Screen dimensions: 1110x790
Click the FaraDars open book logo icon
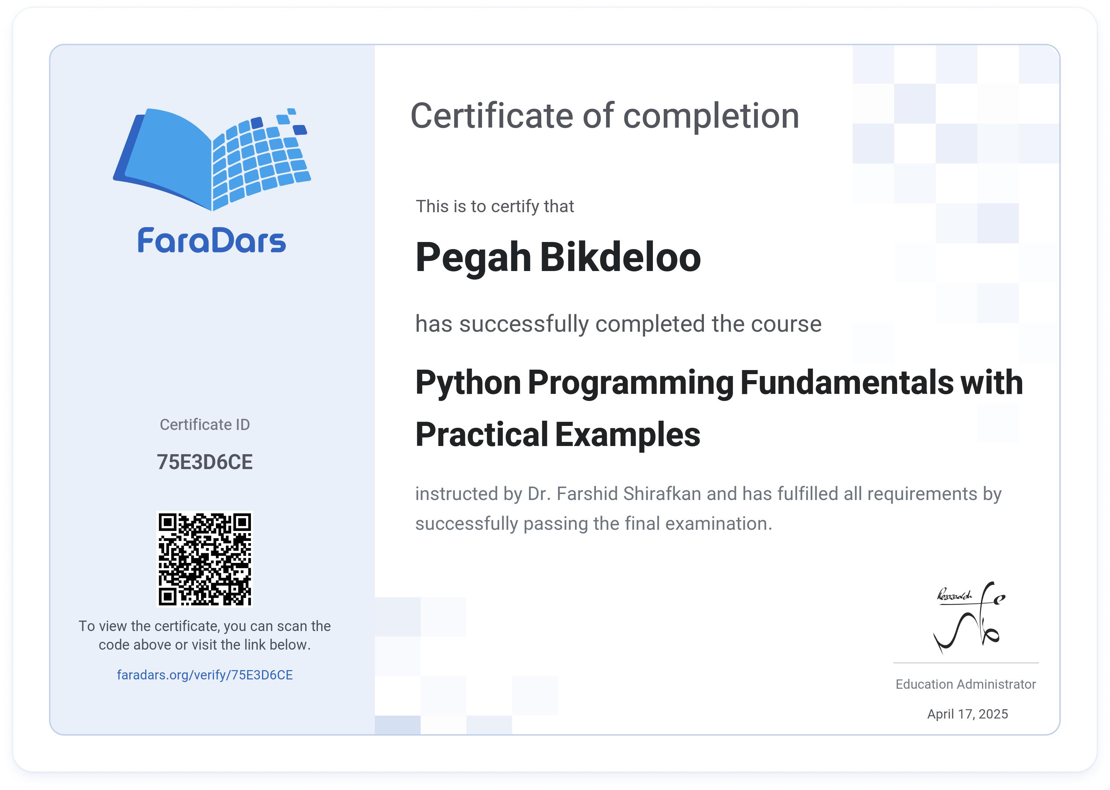point(212,160)
